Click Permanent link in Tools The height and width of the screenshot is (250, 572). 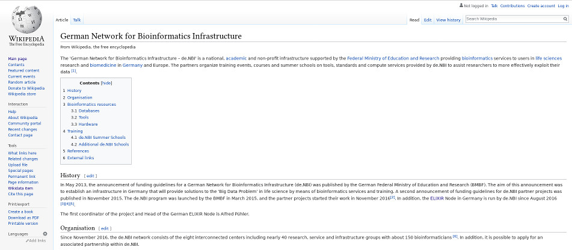tap(22, 177)
